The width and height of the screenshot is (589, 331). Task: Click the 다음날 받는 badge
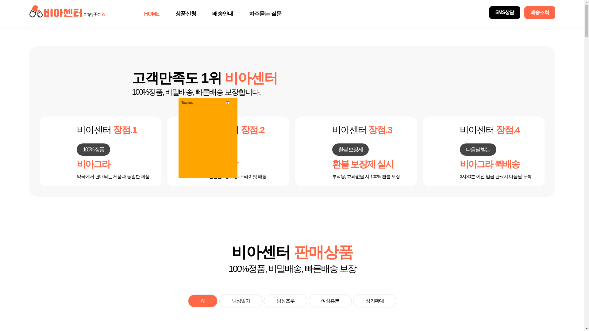tap(478, 150)
